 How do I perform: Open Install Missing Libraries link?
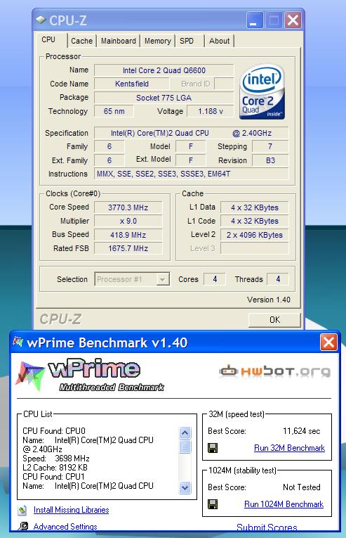tap(72, 510)
